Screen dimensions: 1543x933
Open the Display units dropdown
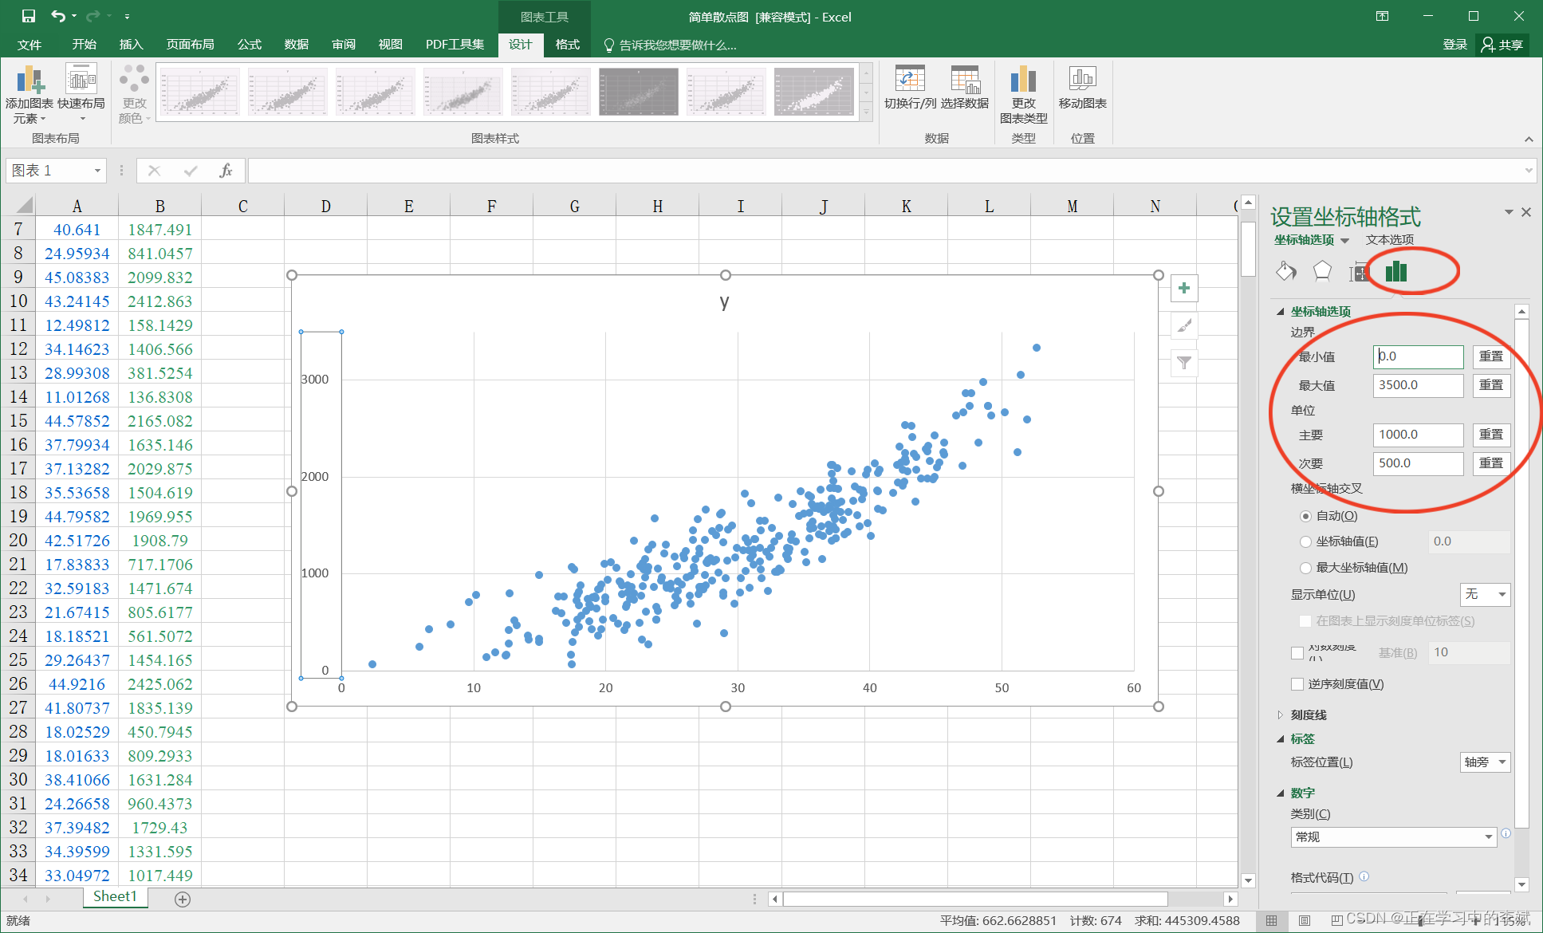pyautogui.click(x=1485, y=594)
